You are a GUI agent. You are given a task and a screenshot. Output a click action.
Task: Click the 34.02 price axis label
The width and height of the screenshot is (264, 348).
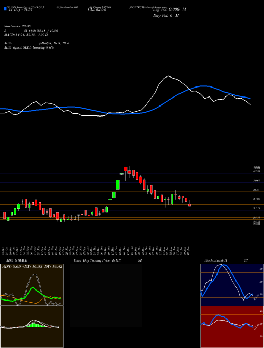click(x=257, y=199)
